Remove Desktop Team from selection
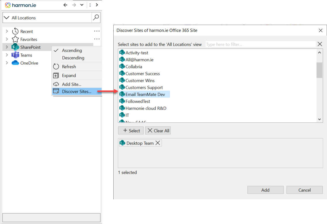The width and height of the screenshot is (327, 224). [158, 143]
